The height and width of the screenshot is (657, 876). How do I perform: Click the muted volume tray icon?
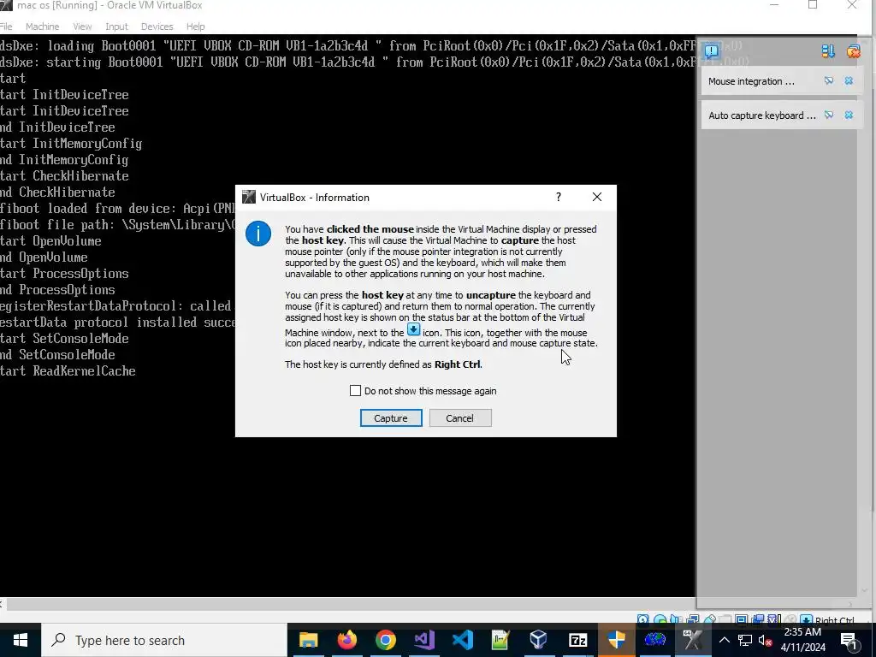766,640
